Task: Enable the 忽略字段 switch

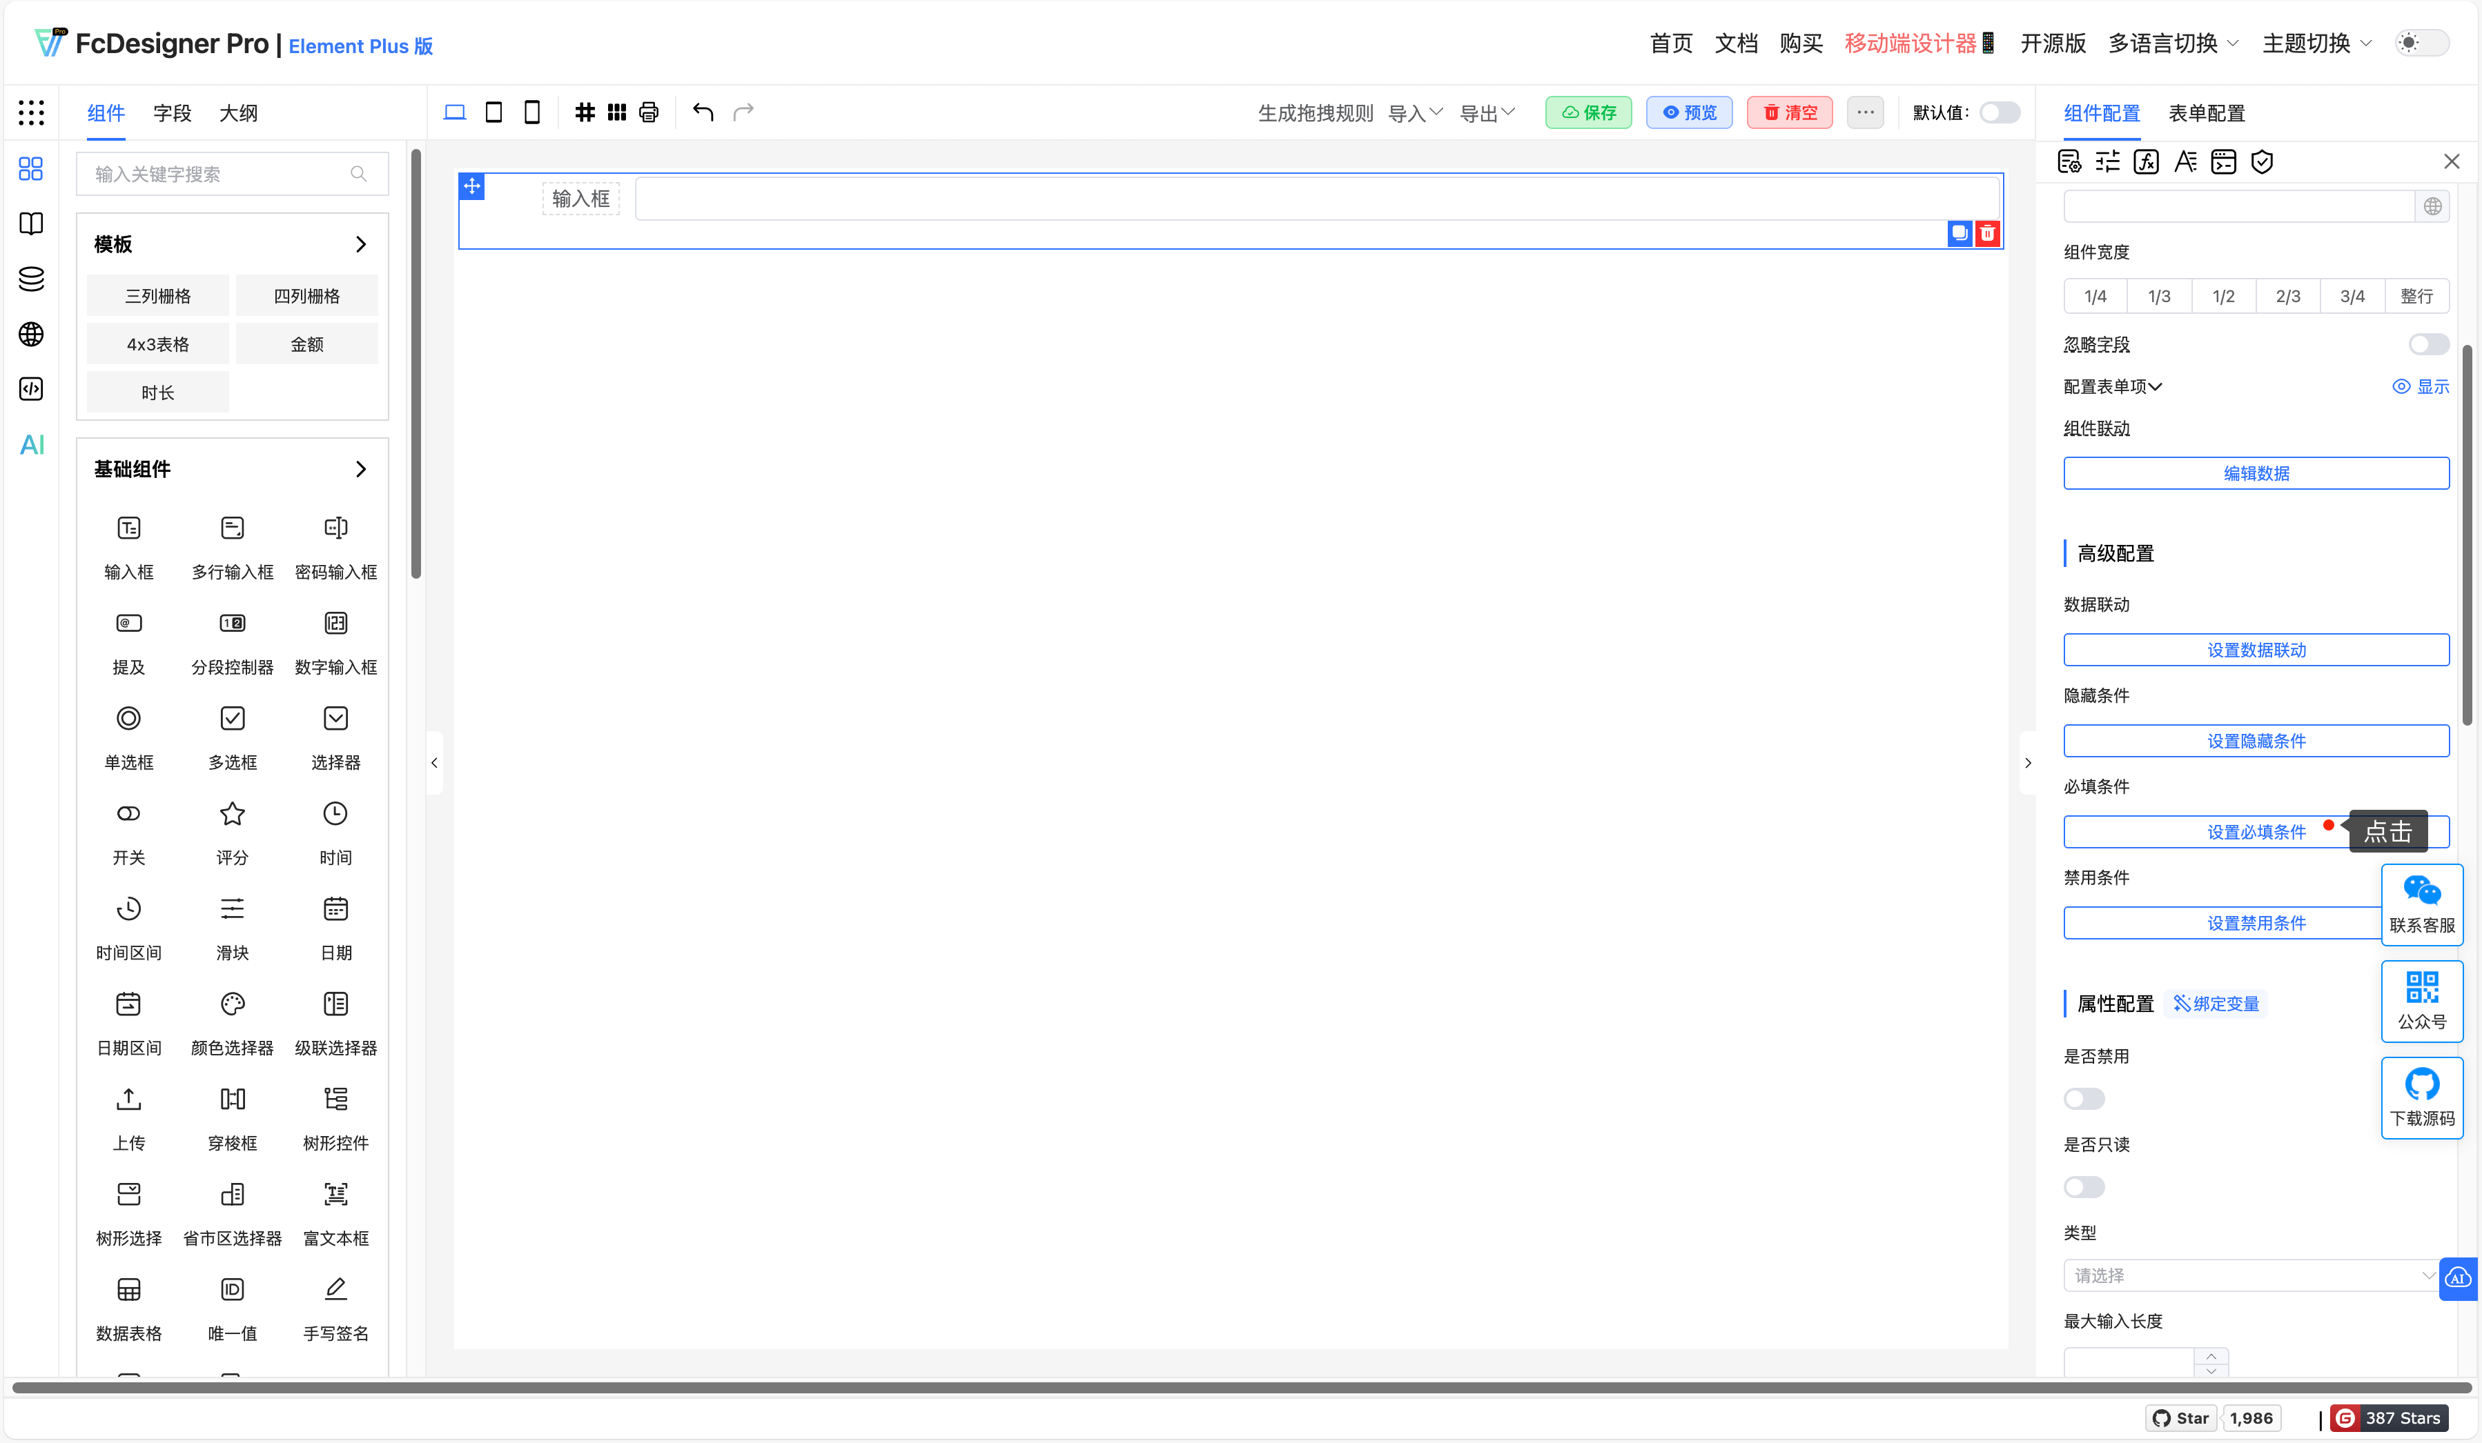Action: pos(2428,344)
